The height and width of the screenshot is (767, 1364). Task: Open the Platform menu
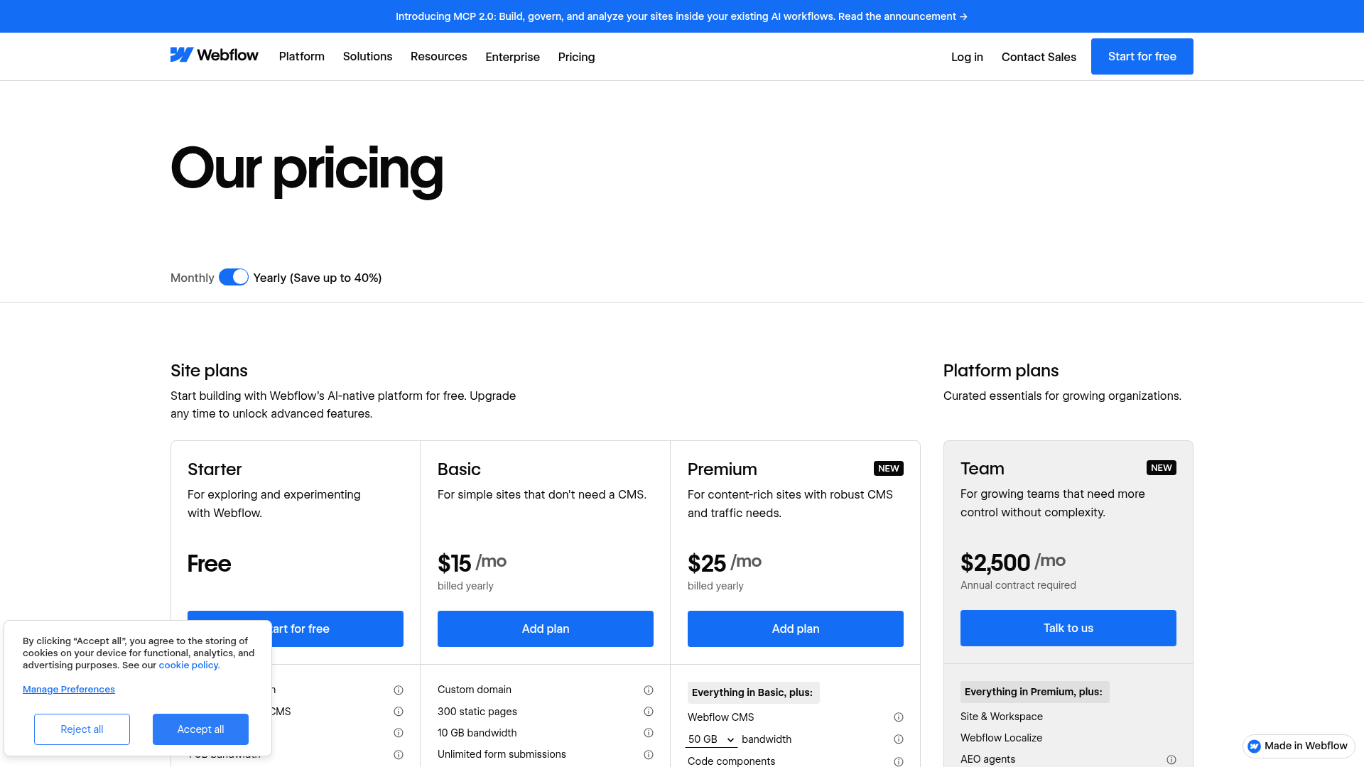(302, 57)
